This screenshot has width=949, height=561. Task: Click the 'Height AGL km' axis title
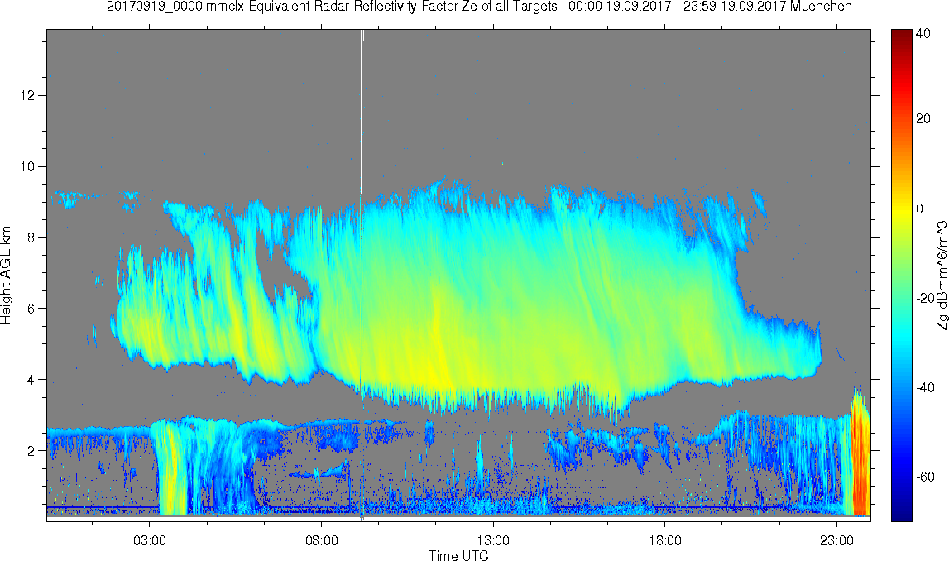tap(7, 275)
